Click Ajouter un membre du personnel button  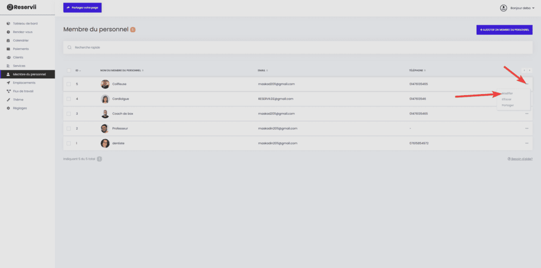504,30
